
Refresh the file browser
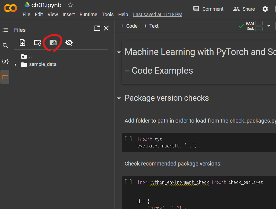tap(37, 42)
